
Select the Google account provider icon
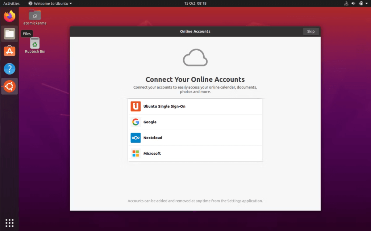coord(136,122)
